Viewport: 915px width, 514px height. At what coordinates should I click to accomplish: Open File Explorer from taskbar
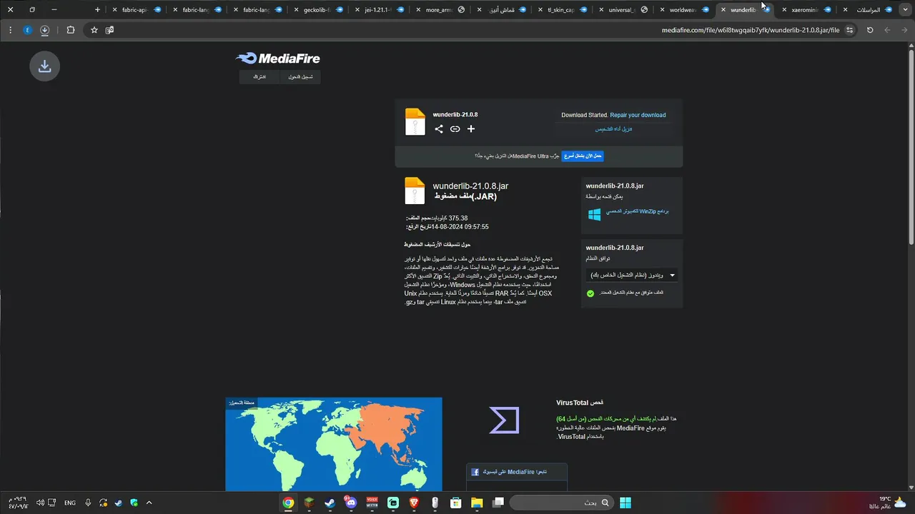pyautogui.click(x=477, y=503)
